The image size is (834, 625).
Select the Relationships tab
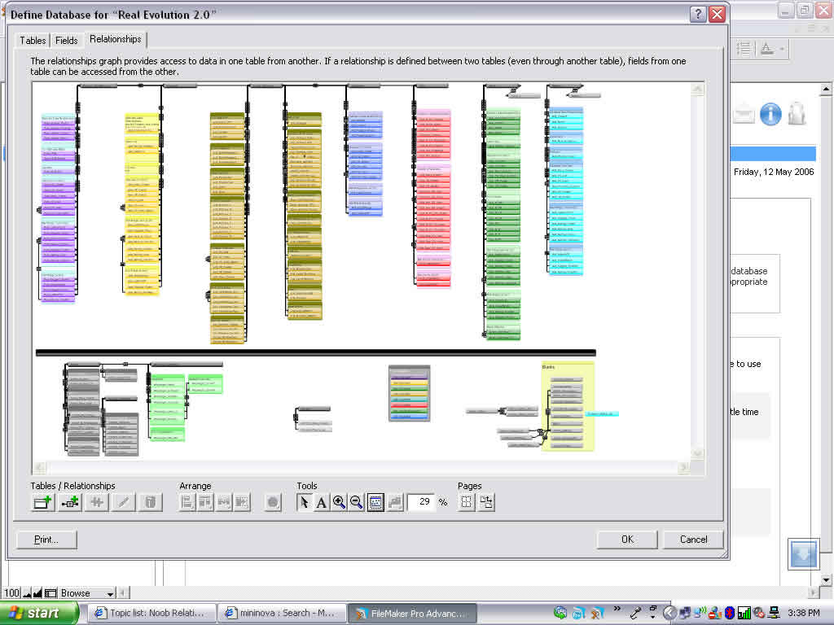tap(116, 39)
